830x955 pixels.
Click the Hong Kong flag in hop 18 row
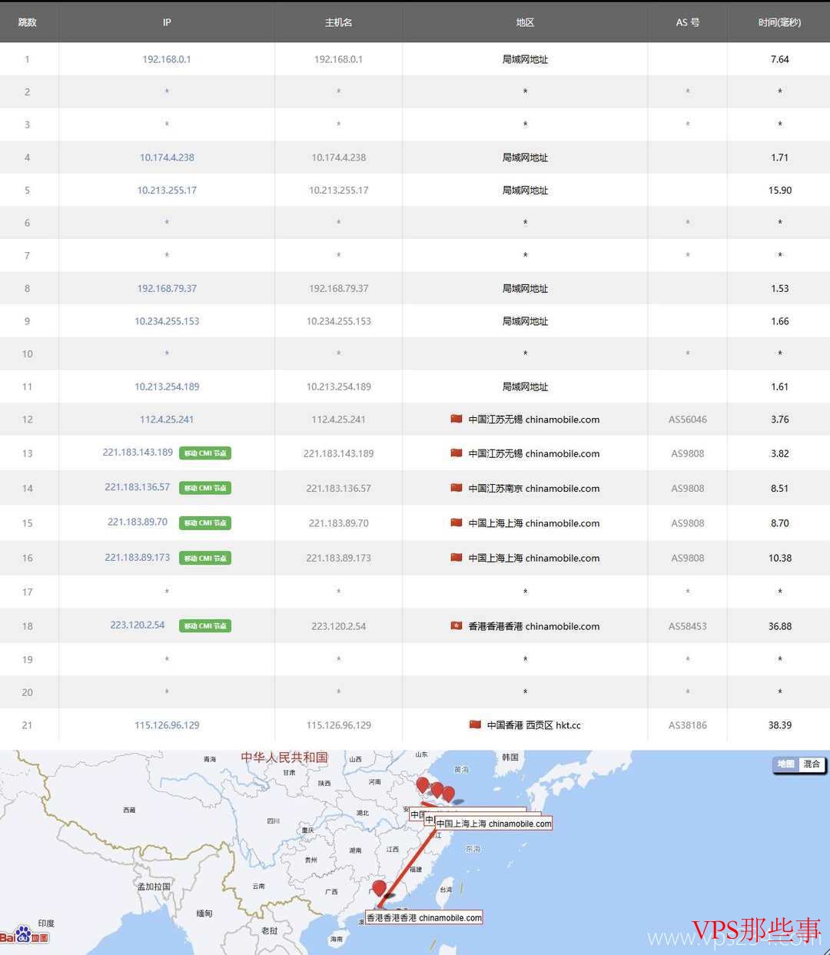[456, 626]
